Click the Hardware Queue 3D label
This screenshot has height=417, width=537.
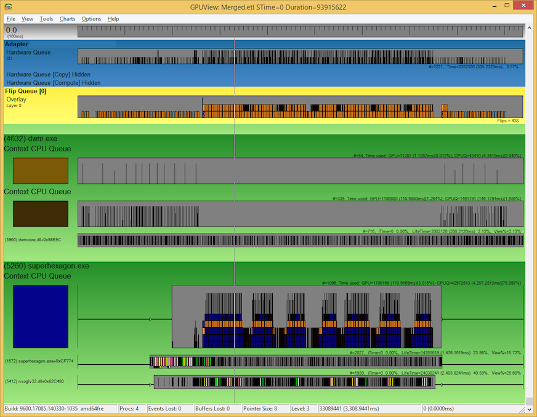point(28,55)
